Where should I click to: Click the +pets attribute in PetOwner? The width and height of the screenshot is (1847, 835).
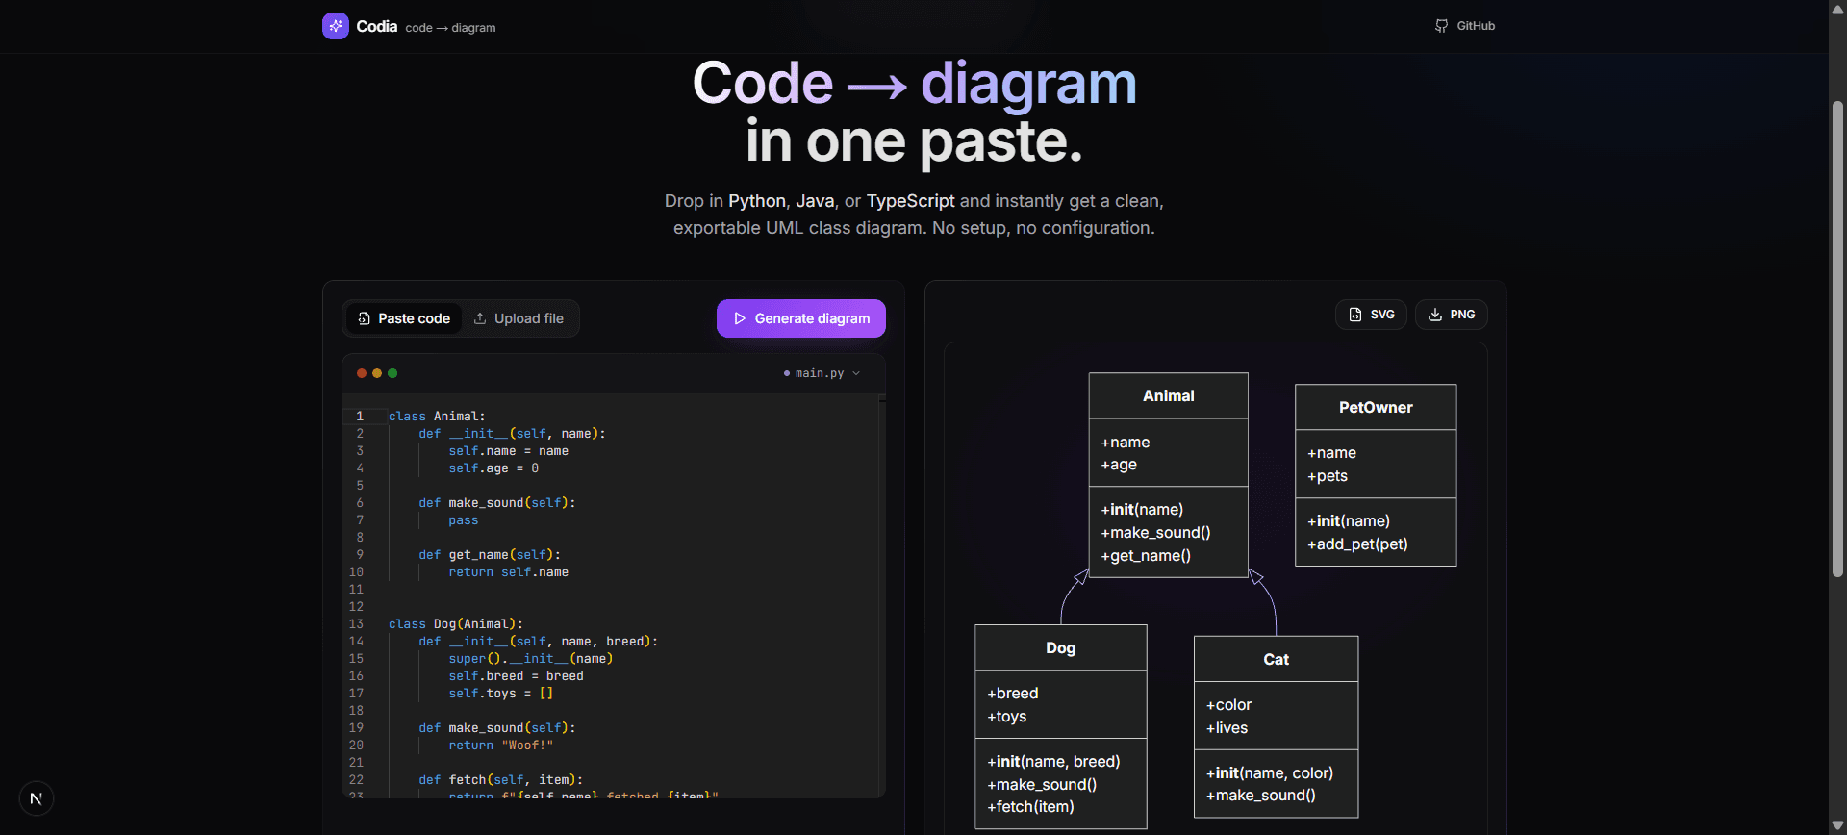pos(1328,476)
